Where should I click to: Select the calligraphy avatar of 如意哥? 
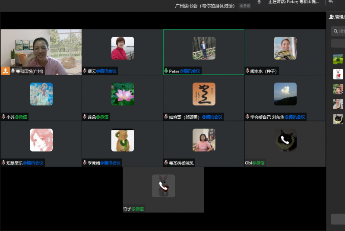tap(204, 94)
